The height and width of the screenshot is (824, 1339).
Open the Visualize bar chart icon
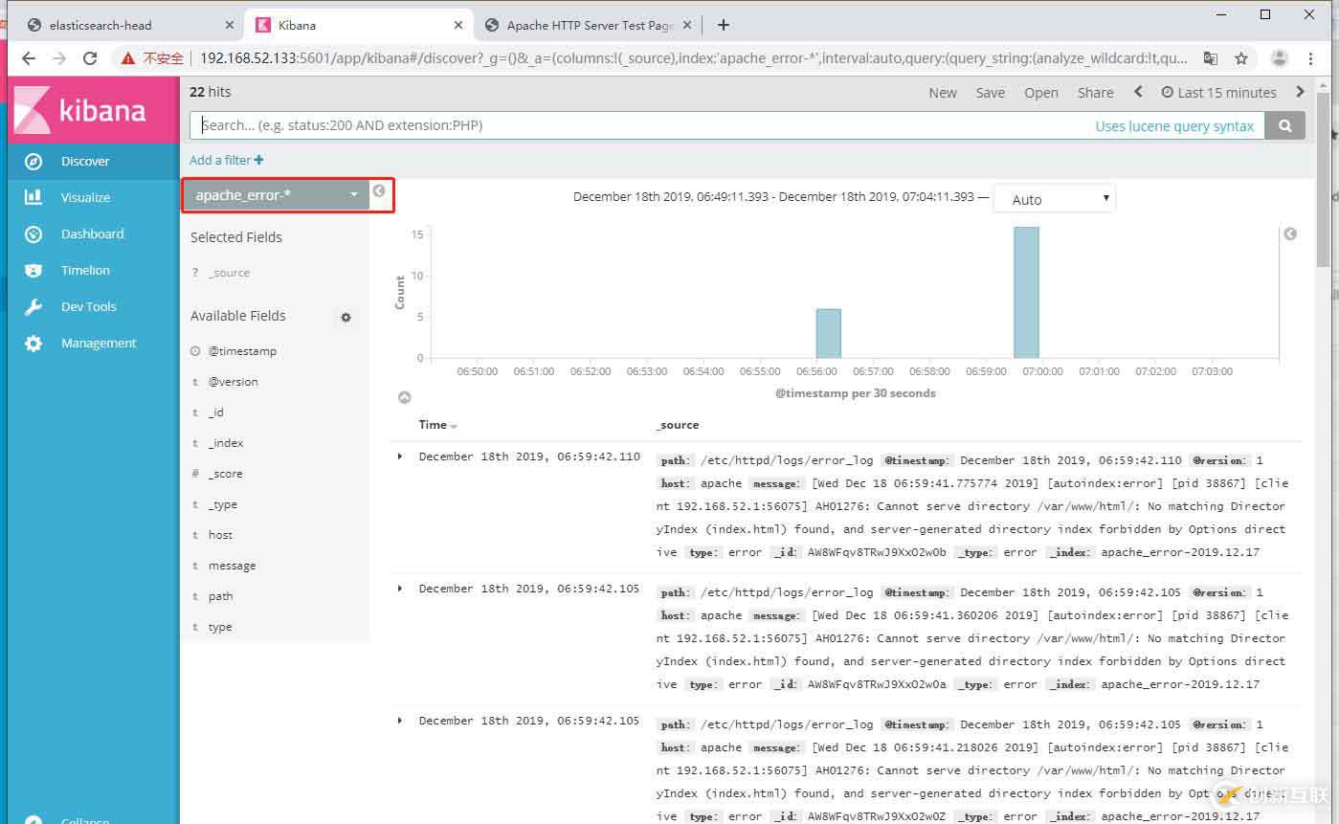(33, 197)
